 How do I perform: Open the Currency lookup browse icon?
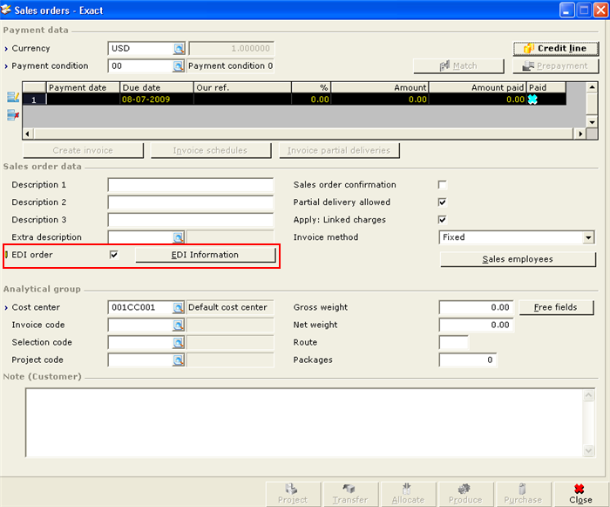[179, 49]
